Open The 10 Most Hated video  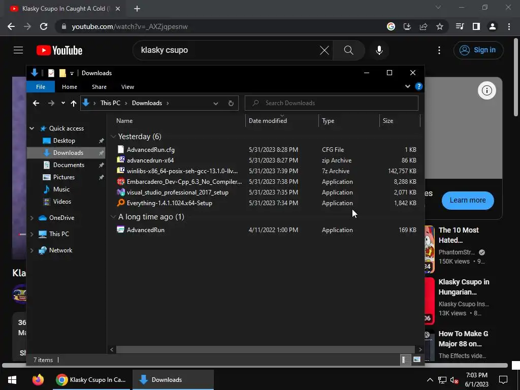tap(459, 235)
